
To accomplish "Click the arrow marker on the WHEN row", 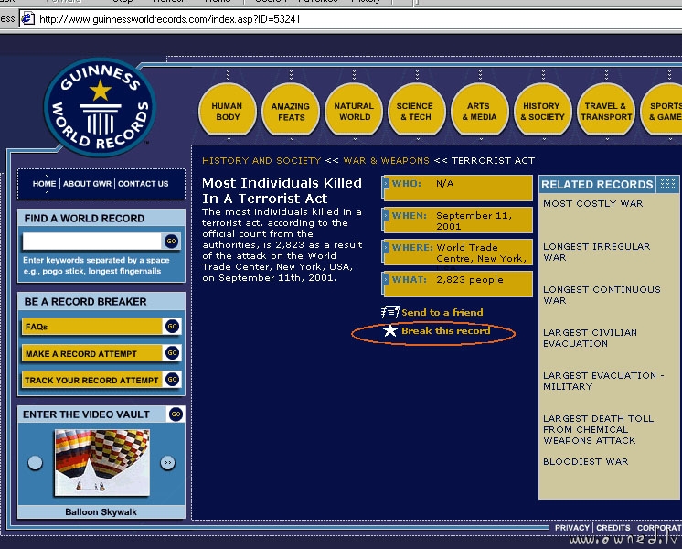I will [386, 216].
